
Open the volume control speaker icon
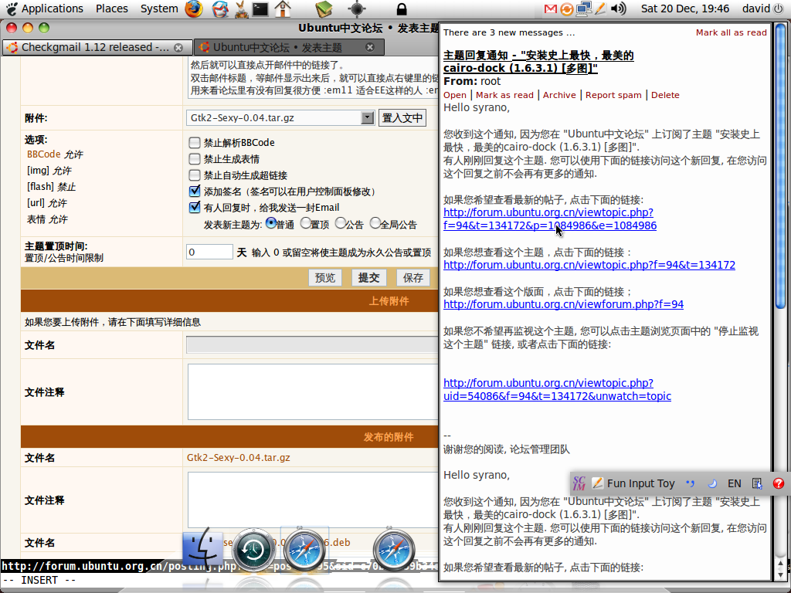coord(618,8)
